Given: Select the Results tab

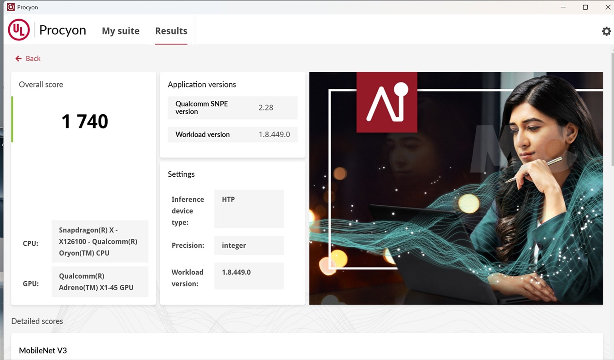Looking at the screenshot, I should tap(171, 31).
